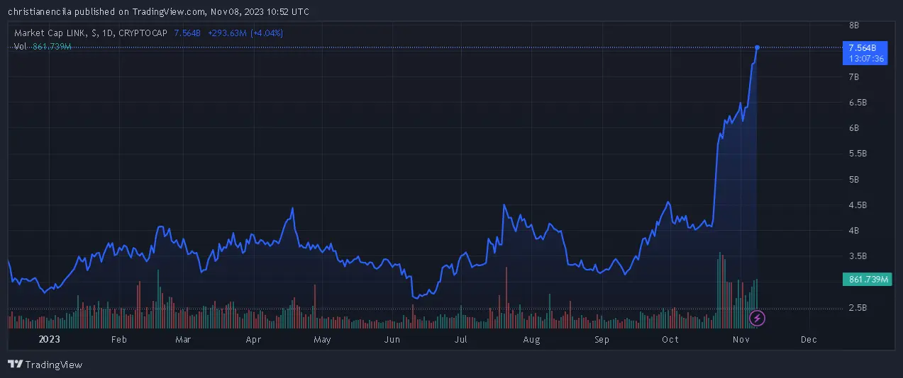Click the purple lightning bolt event icon
This screenshot has width=903, height=378.
point(757,318)
